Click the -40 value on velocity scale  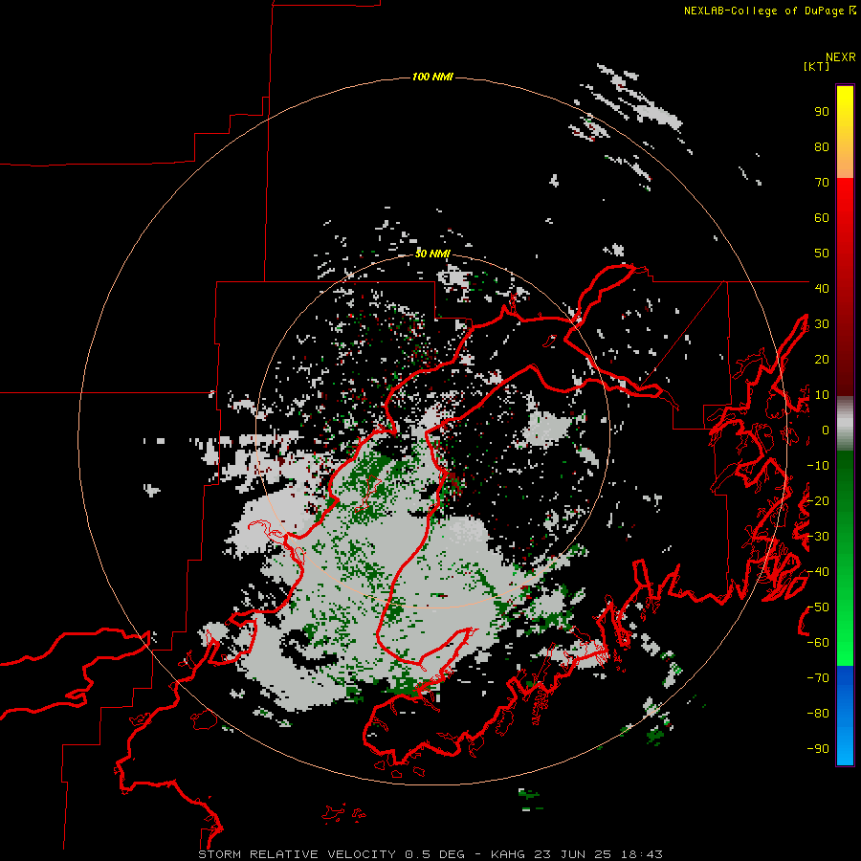(818, 572)
